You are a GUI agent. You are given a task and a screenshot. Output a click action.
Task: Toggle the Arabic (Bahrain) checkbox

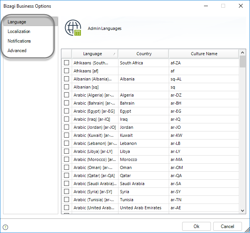pos(66,103)
